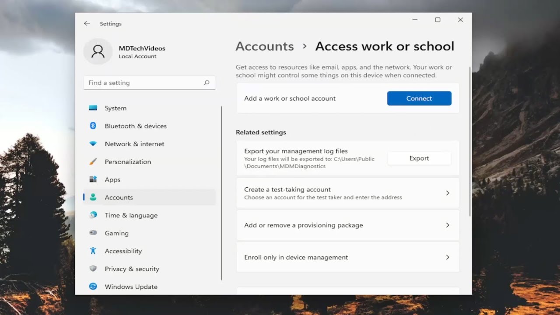The width and height of the screenshot is (560, 315).
Task: Select the Gaming controller icon
Action: click(x=93, y=233)
